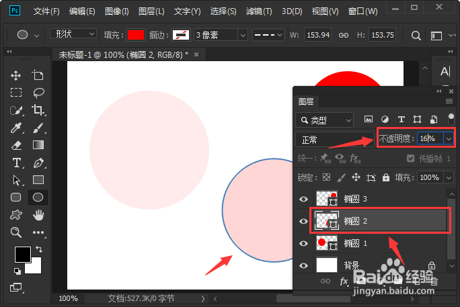This screenshot has width=460, height=307.
Task: Select the Quick Selection tool
Action: 16,110
